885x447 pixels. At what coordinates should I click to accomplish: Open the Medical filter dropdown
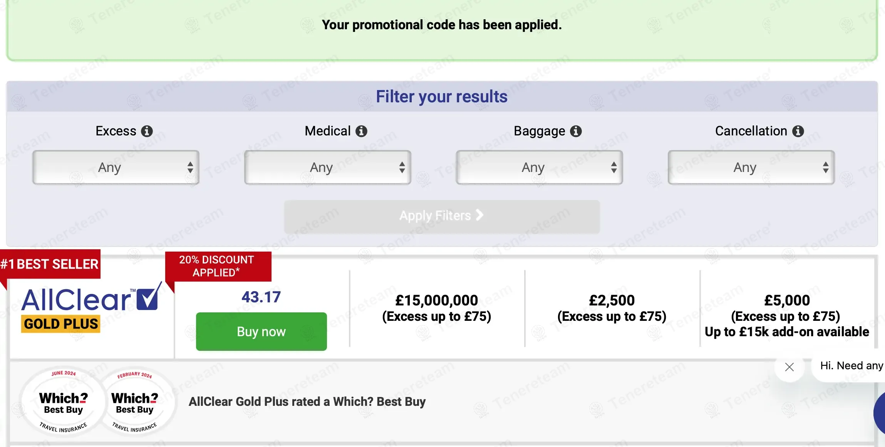pos(327,167)
